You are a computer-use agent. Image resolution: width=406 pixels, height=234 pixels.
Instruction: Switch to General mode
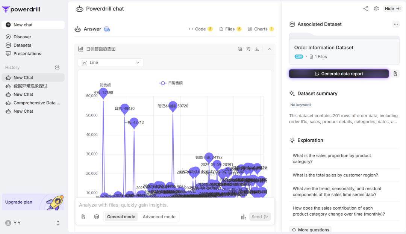tap(121, 217)
